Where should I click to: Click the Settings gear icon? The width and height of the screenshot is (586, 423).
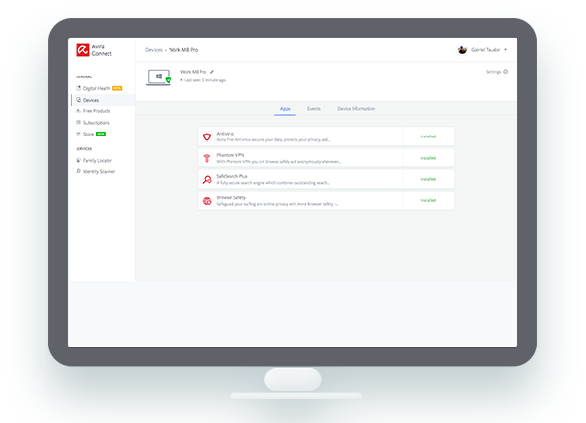pos(506,72)
